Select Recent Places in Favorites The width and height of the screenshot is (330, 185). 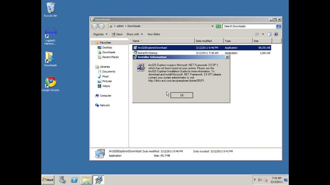tap(108, 57)
